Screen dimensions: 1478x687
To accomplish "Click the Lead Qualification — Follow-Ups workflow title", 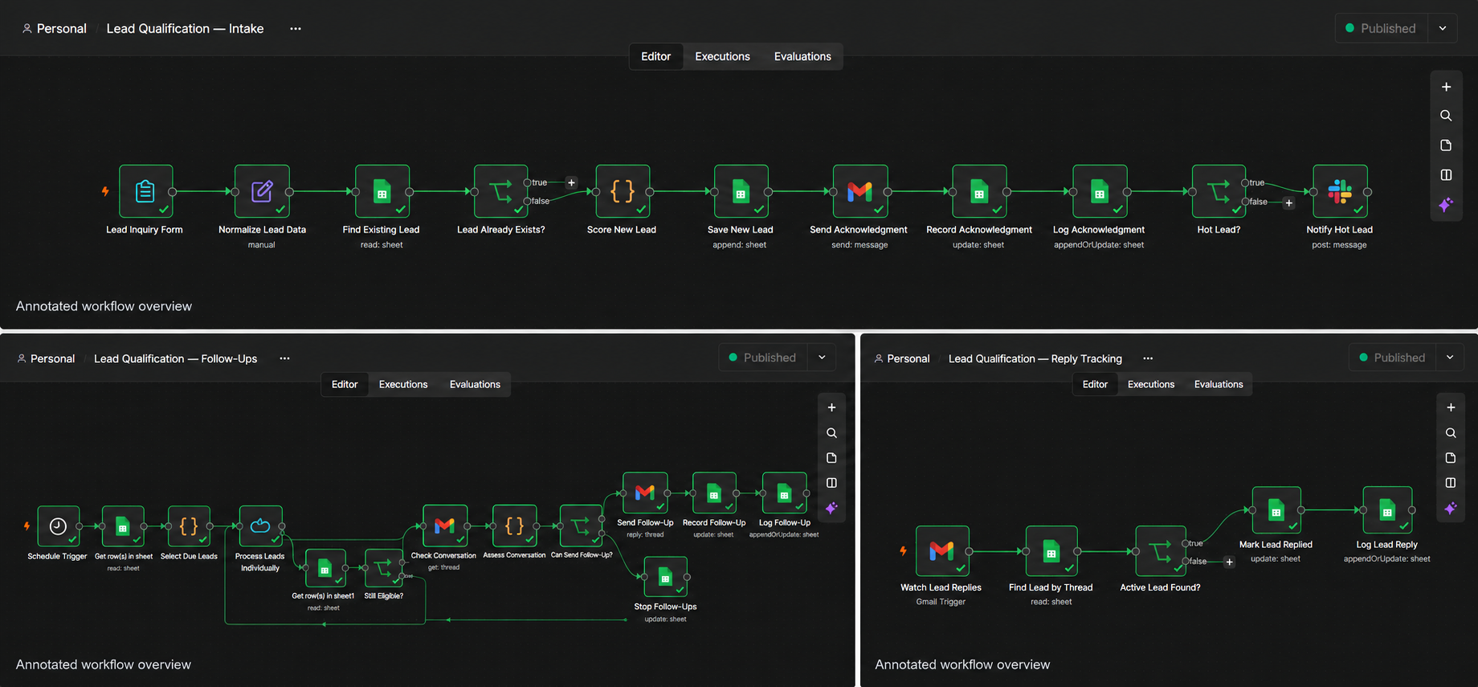I will click(x=175, y=358).
